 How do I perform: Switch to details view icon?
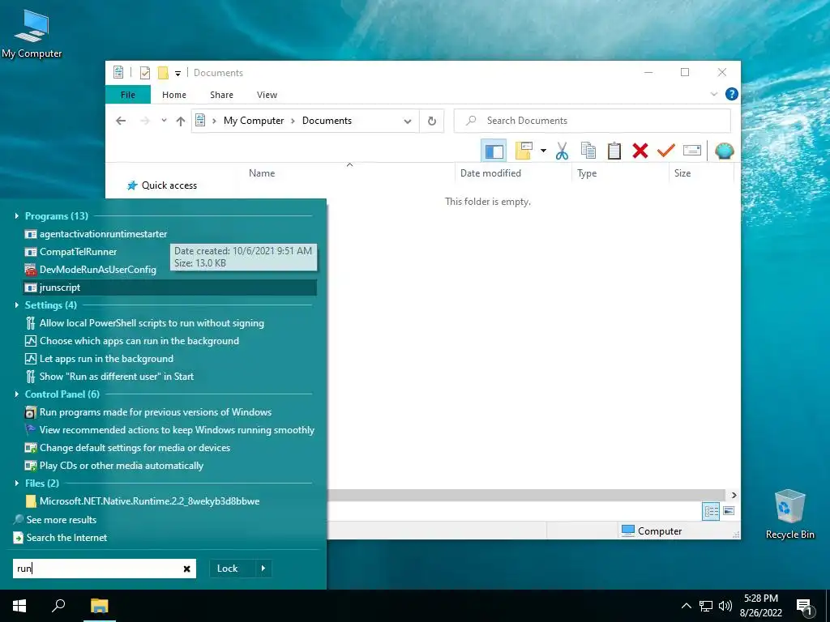tap(711, 511)
